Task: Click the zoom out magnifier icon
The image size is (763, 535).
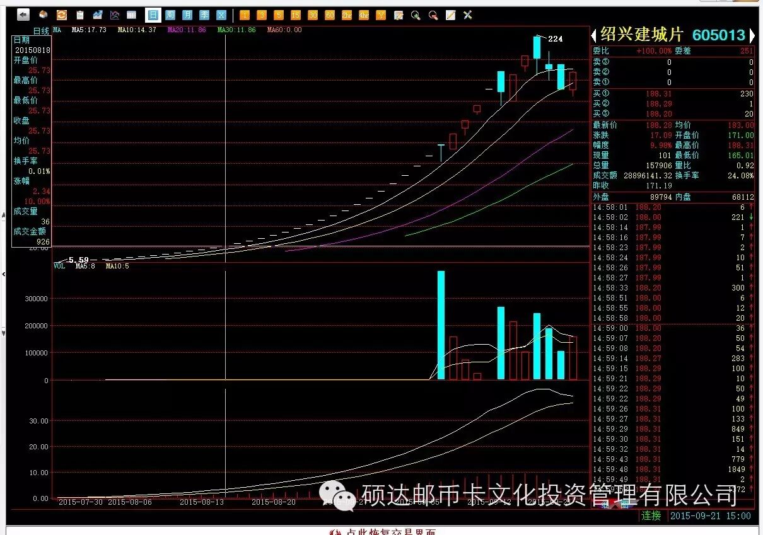Action: [x=433, y=14]
